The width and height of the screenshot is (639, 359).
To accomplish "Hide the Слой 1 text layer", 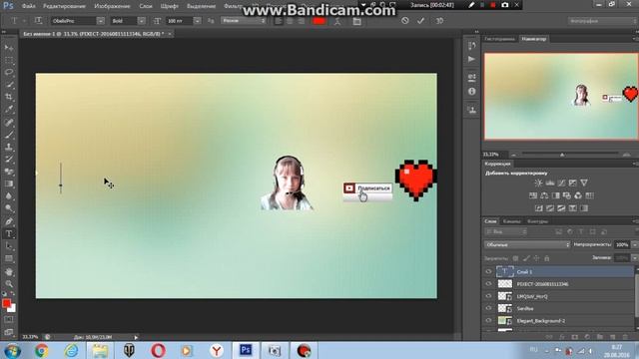I will [x=488, y=271].
